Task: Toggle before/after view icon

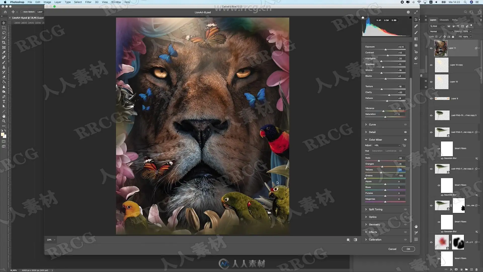Action: [355, 240]
